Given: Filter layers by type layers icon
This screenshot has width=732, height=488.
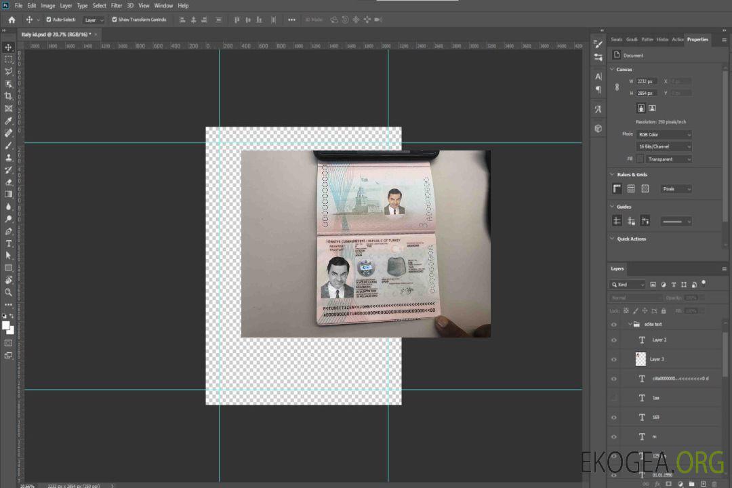Looking at the screenshot, I should 674,285.
